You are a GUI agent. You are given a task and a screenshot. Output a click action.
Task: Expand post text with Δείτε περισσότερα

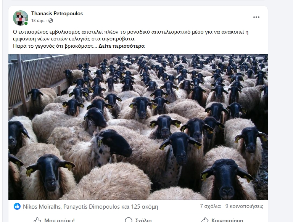121,46
